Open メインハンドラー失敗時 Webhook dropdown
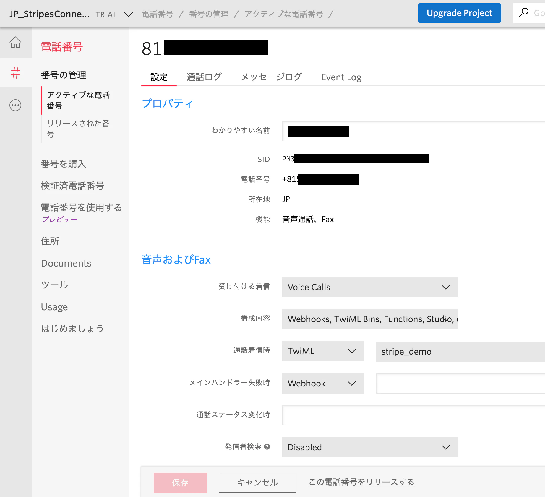The width and height of the screenshot is (545, 497). 323,384
